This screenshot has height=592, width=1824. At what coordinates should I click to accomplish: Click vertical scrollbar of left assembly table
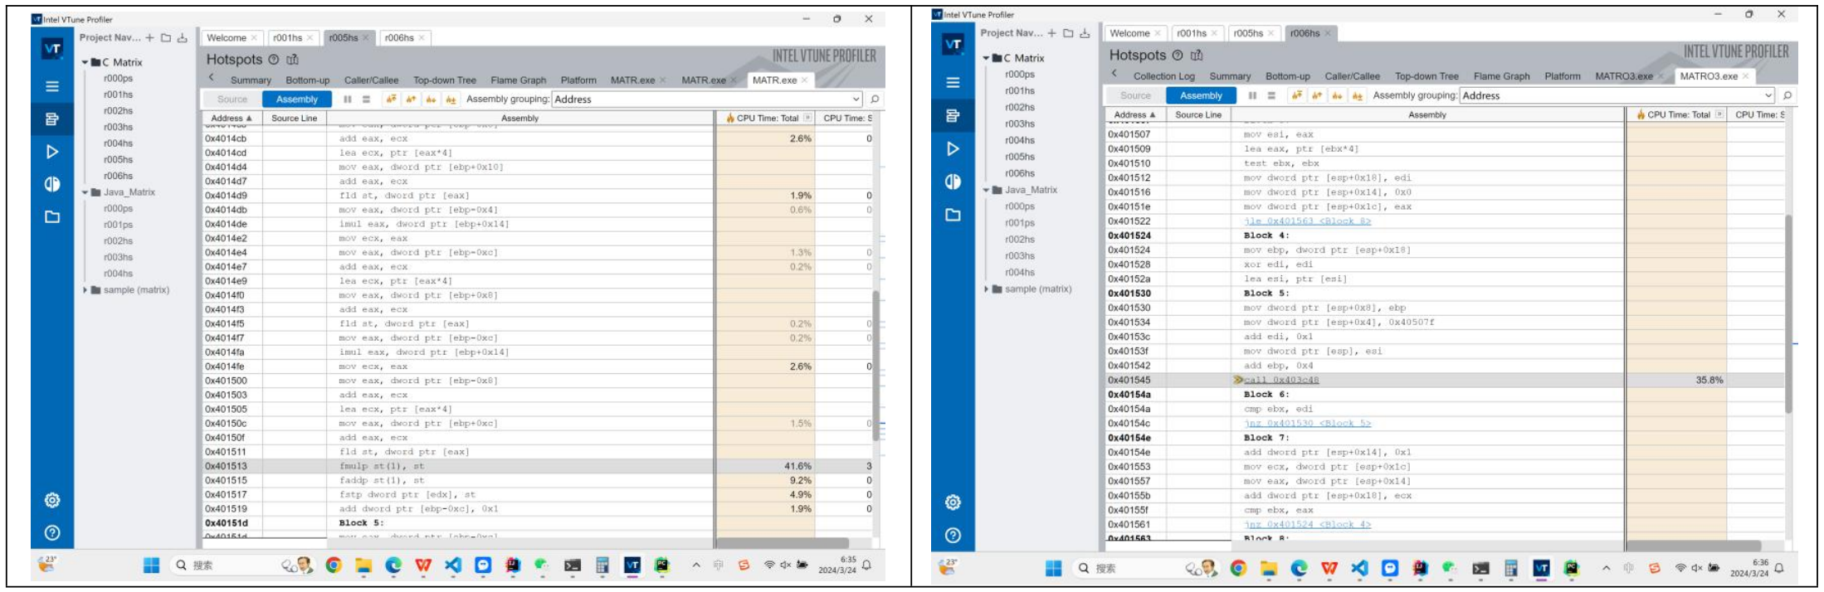click(875, 366)
